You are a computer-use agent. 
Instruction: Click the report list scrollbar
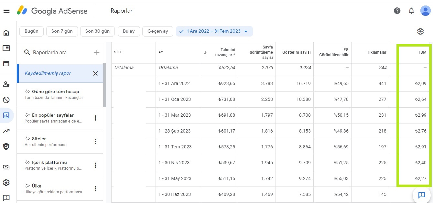104,85
